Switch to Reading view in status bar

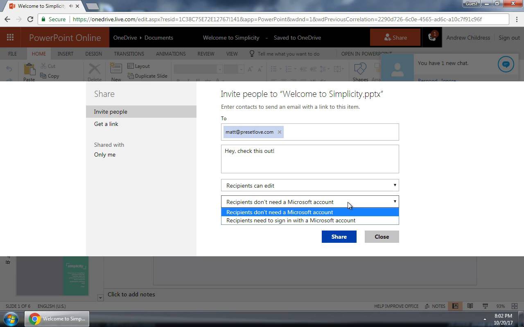(x=470, y=306)
